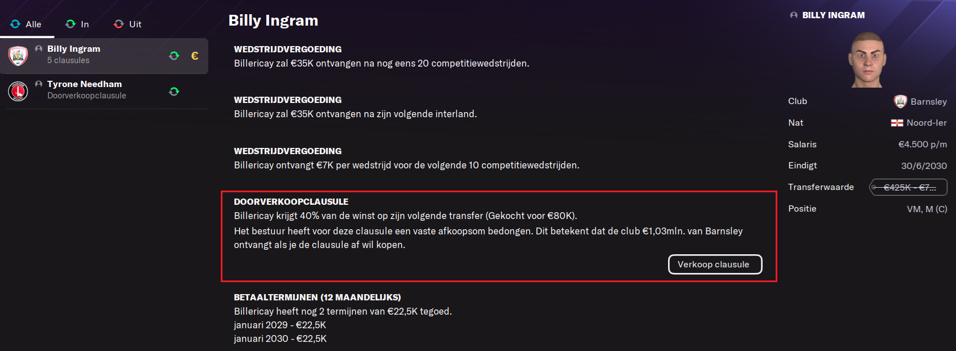This screenshot has height=351, width=956.
Task: Click the Northern Ireland flag icon
Action: [x=897, y=123]
